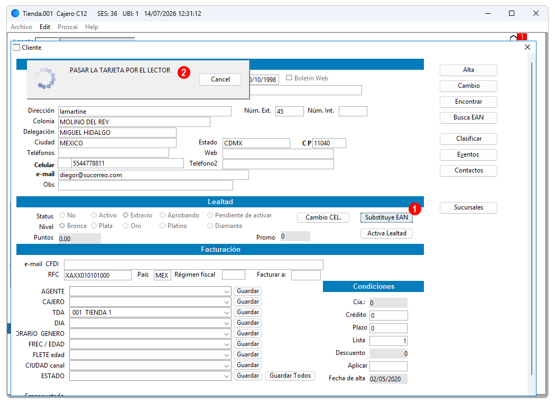Expand the ESTADO dropdown
555x402 pixels.
pyautogui.click(x=227, y=377)
